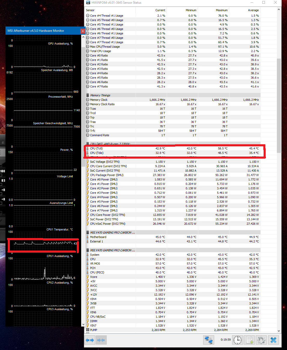Click clock icon beside Total CPU Usage

(88, 51)
